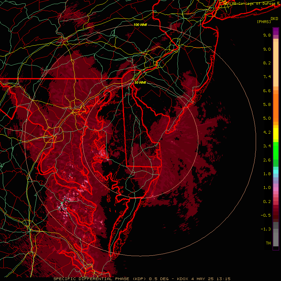This screenshot has width=281, height=281.
Task: Click the -0.5 legend value
Action: [x=266, y=215]
